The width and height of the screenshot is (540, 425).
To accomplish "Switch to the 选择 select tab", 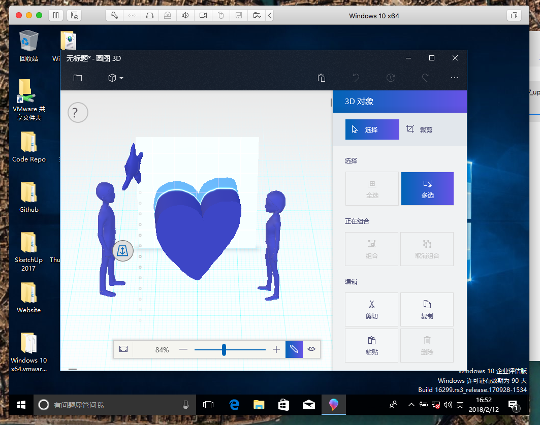I will click(372, 129).
